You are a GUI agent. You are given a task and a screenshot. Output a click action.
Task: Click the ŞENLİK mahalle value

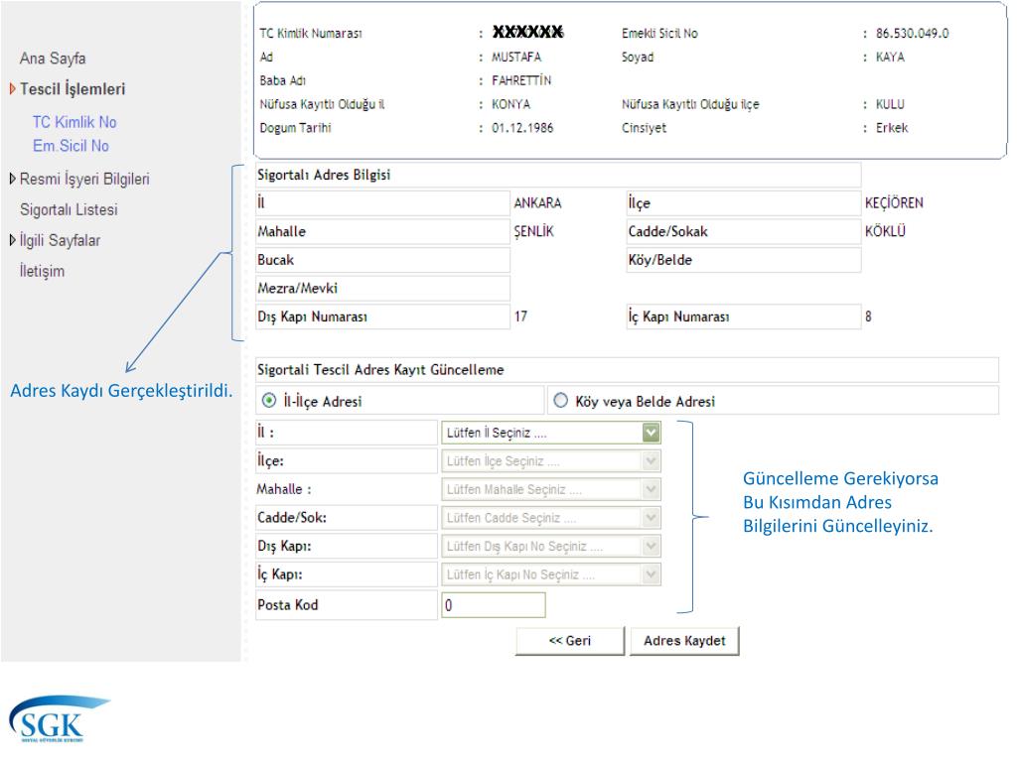(x=533, y=231)
